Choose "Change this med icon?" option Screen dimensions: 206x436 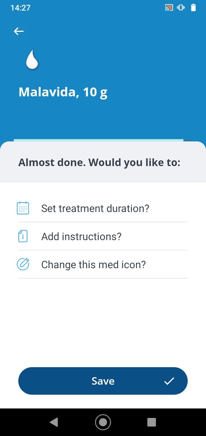coord(94,264)
